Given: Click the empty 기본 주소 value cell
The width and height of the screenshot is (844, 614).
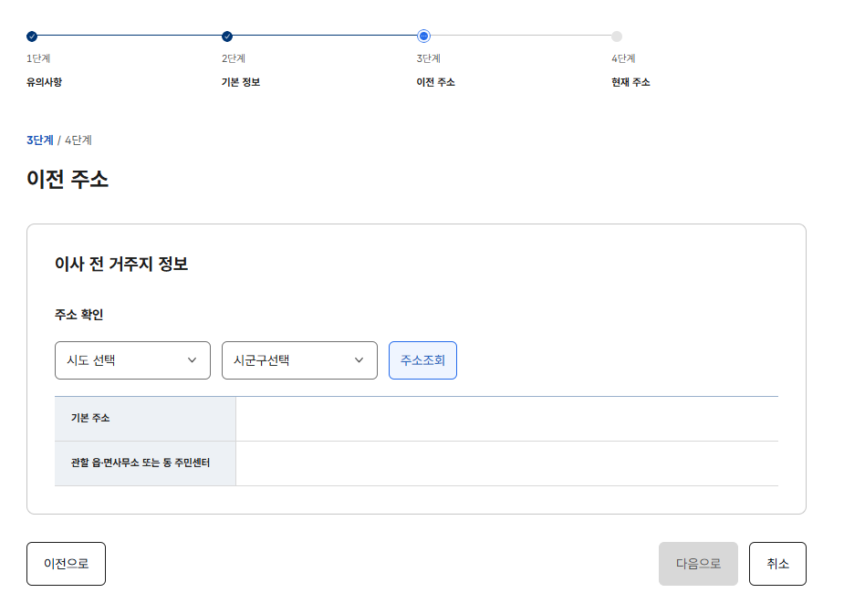Looking at the screenshot, I should click(x=507, y=419).
